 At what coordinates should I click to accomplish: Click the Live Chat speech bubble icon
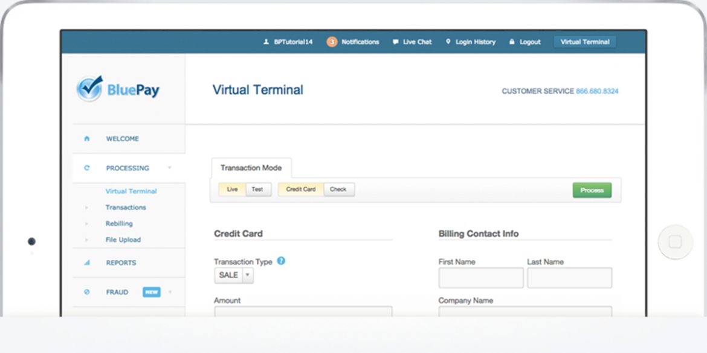tap(396, 42)
